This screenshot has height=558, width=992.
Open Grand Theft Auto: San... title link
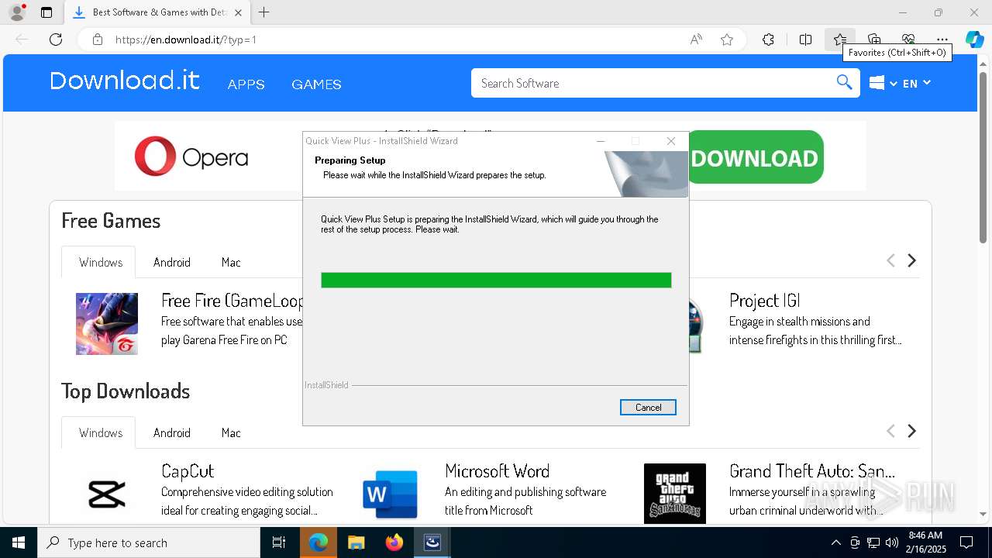(811, 470)
